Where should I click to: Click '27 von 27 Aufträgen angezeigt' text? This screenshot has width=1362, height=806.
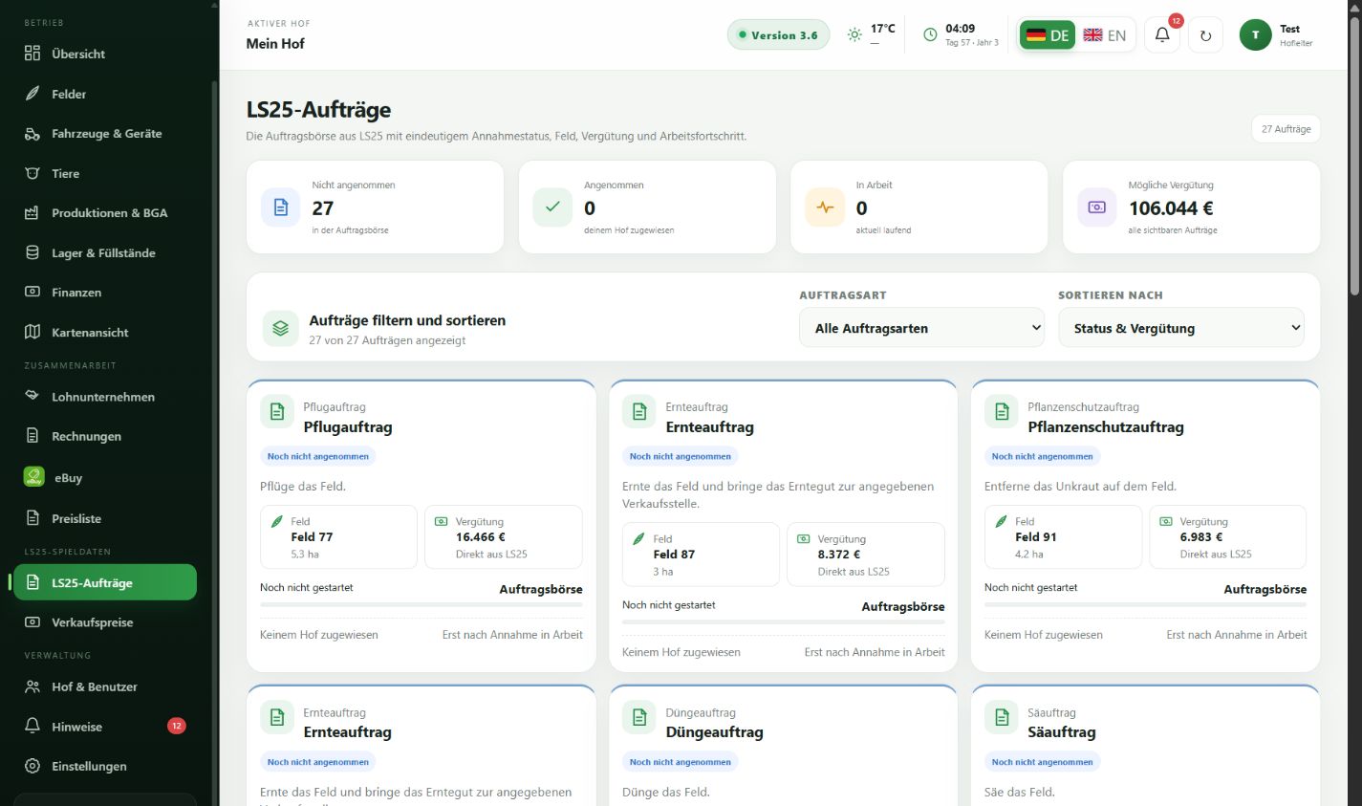(387, 340)
